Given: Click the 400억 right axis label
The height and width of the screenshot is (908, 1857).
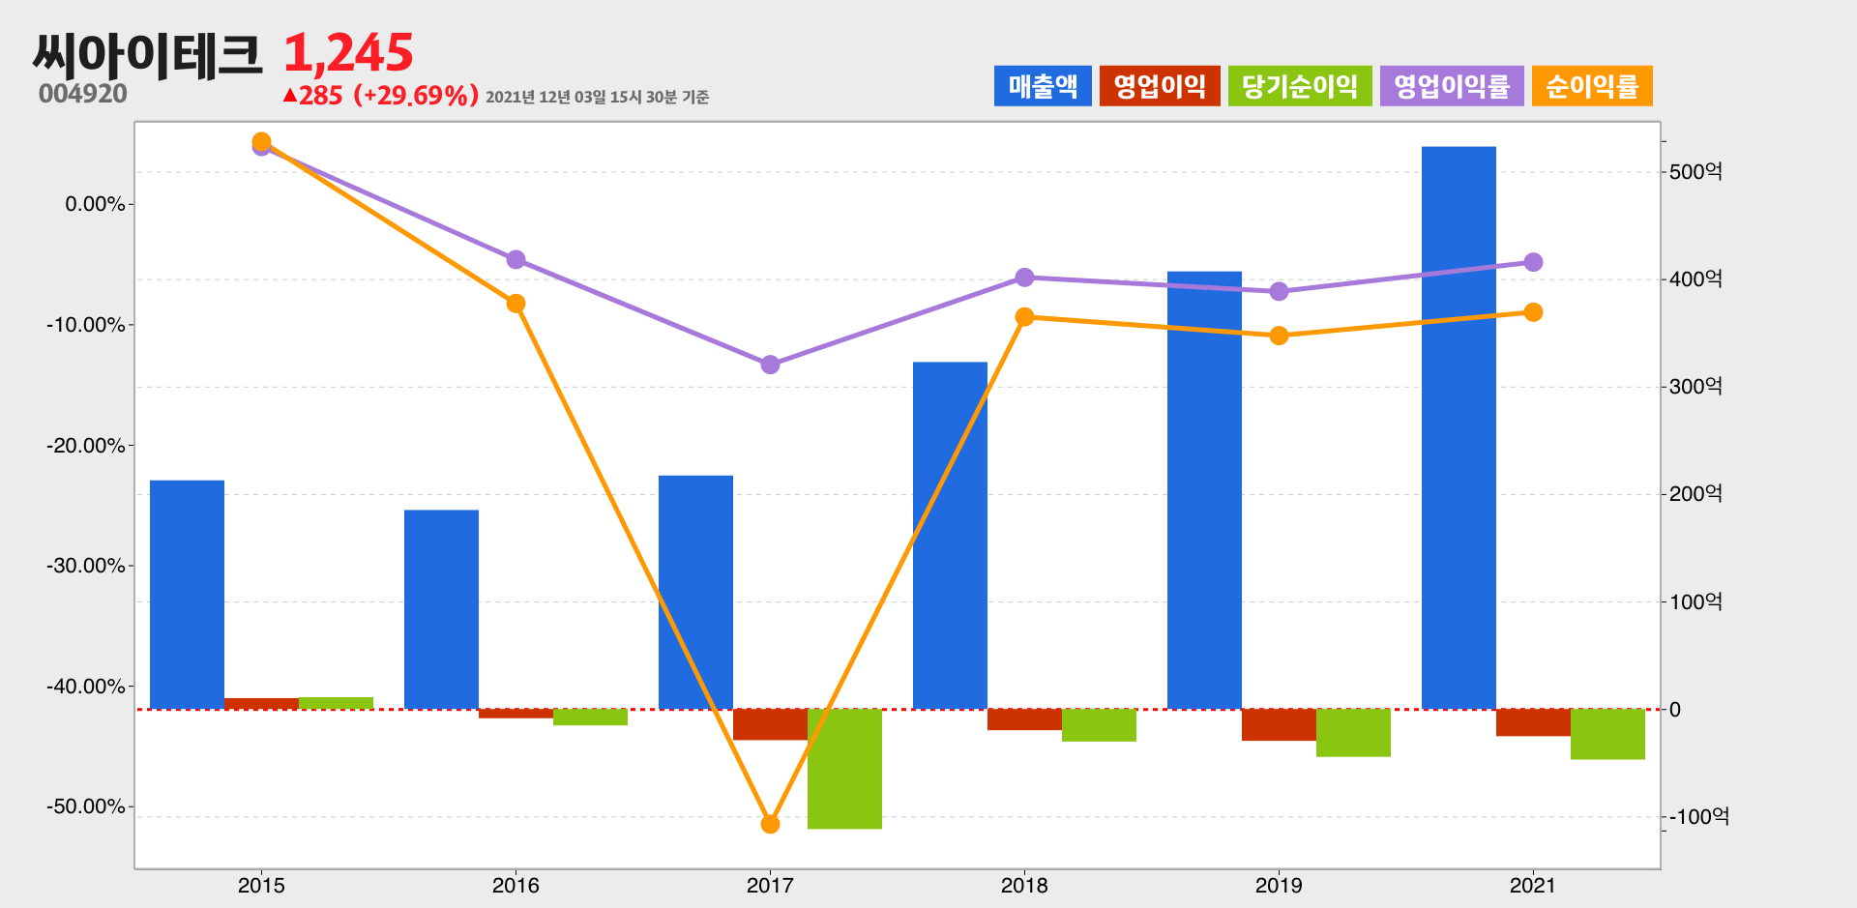Looking at the screenshot, I should [1695, 278].
